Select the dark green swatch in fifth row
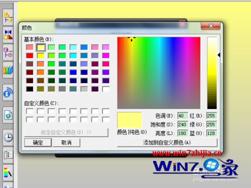 tap(51, 81)
